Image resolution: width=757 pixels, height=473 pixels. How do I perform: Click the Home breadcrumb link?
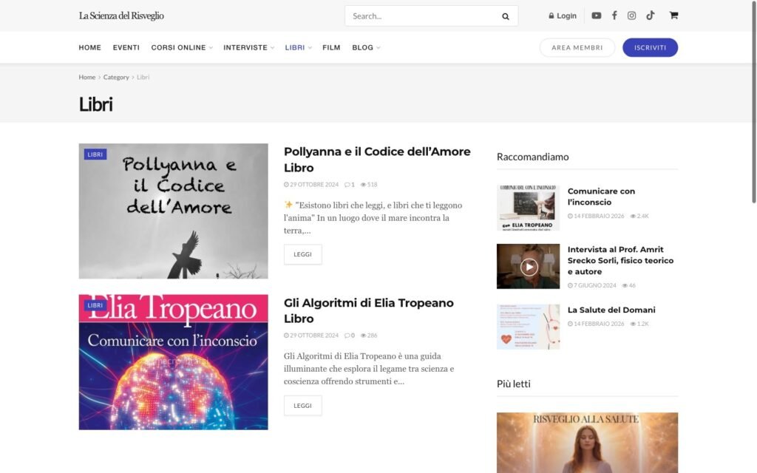tap(87, 77)
